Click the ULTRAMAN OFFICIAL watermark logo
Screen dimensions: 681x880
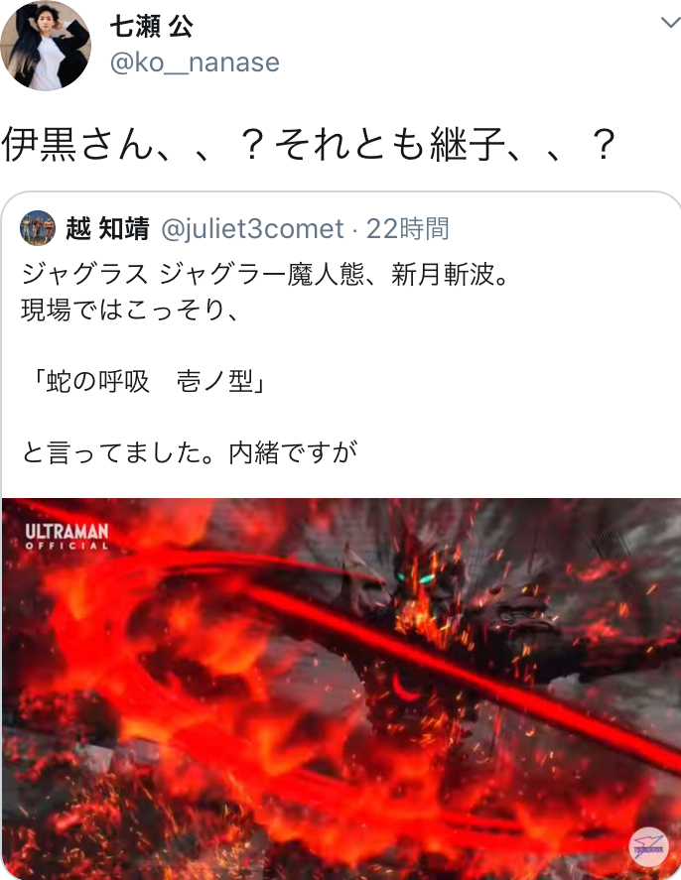tap(67, 536)
